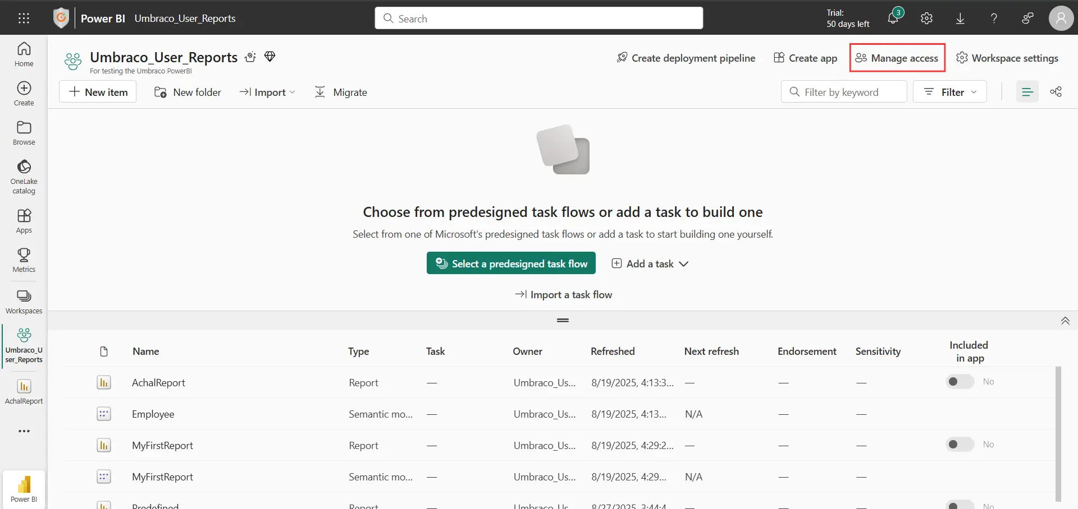This screenshot has height=509, width=1078.
Task: Focus the Filter by keyword field
Action: coord(844,92)
